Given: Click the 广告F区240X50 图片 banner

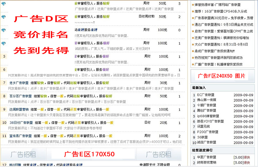Looking at the screenshot, I should tap(222, 76).
